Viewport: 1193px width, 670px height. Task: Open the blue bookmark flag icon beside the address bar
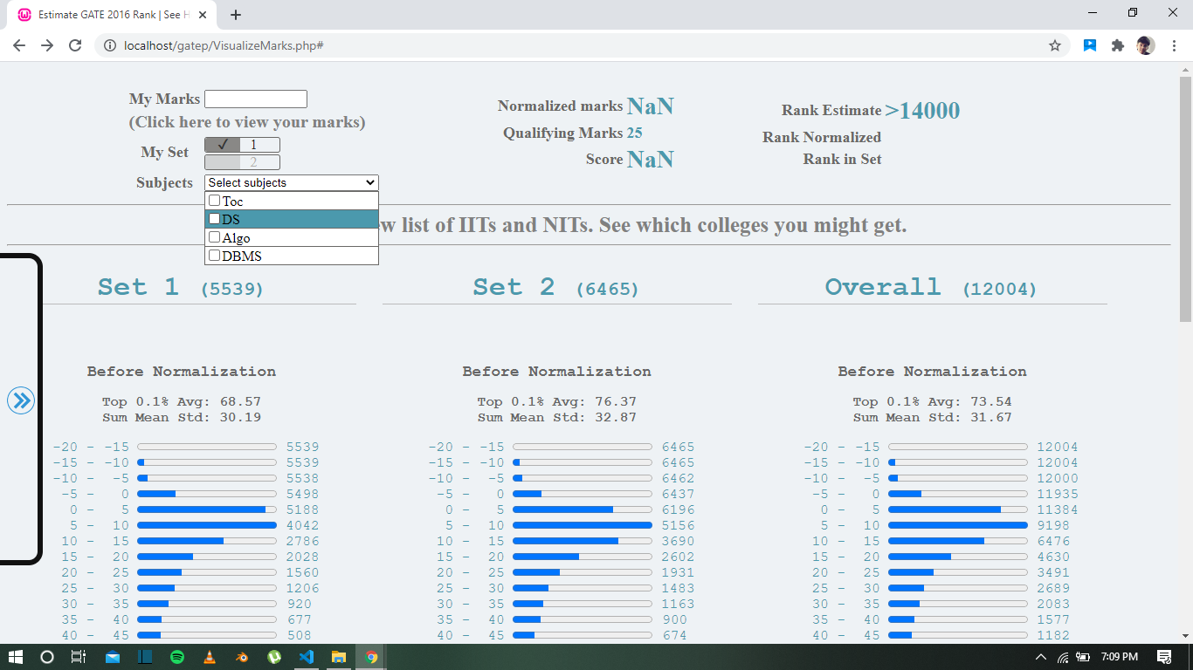1089,45
